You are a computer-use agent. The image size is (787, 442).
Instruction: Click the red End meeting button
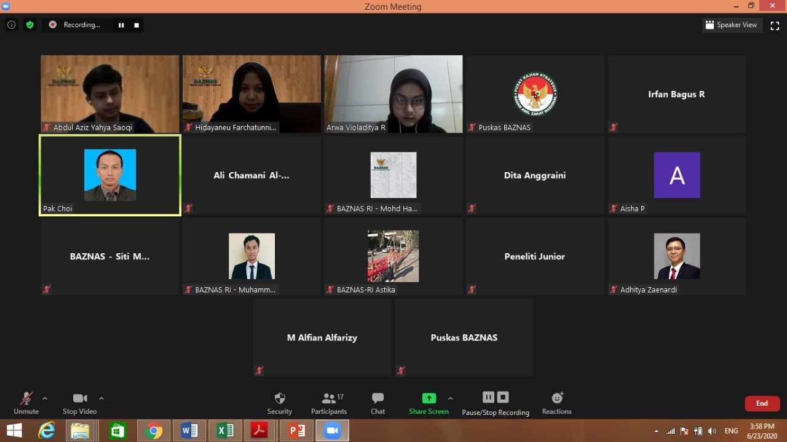(x=762, y=403)
